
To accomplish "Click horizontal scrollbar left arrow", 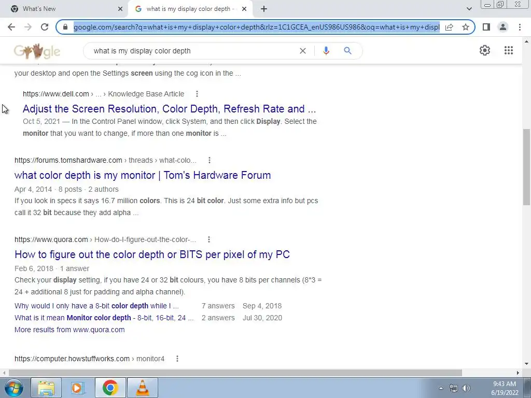I will (x=4, y=373).
